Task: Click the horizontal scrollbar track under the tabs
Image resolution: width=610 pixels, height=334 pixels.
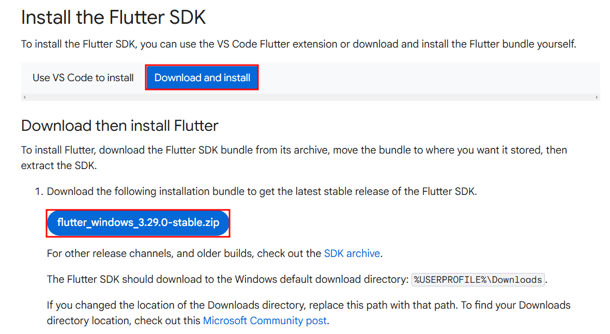Action: coord(310,97)
